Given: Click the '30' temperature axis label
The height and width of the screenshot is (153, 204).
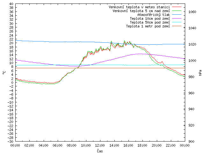Looking at the screenshot, I should tap(11, 24).
